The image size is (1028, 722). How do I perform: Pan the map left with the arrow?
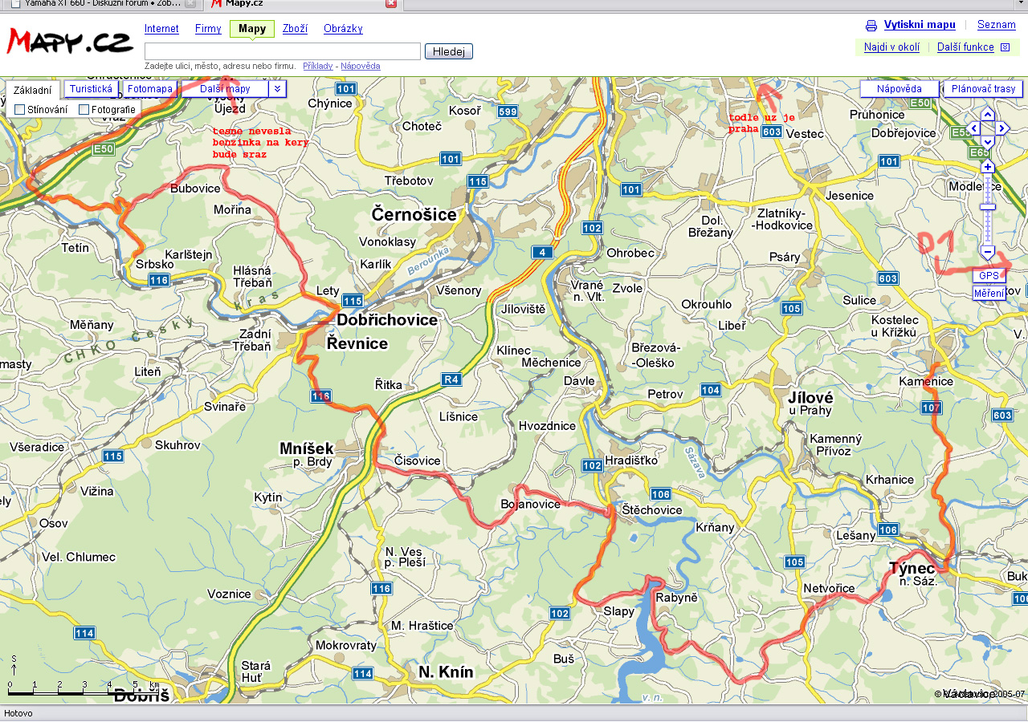click(x=973, y=128)
